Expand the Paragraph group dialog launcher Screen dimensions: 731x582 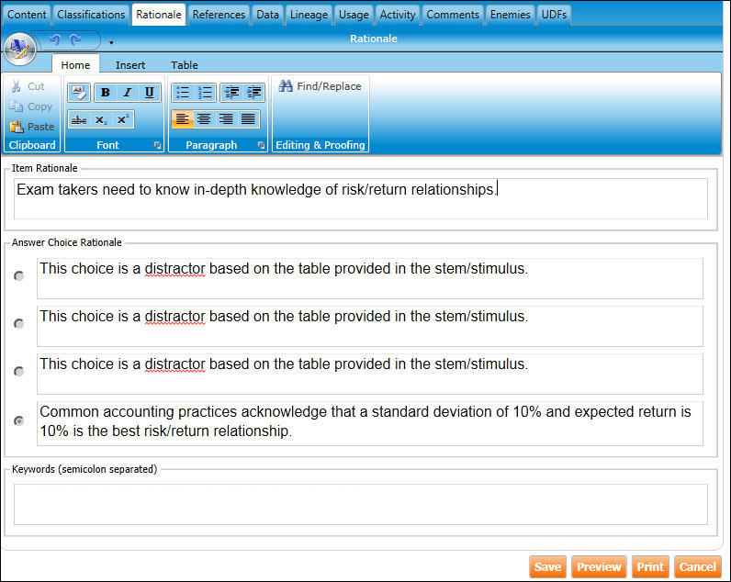pos(261,146)
